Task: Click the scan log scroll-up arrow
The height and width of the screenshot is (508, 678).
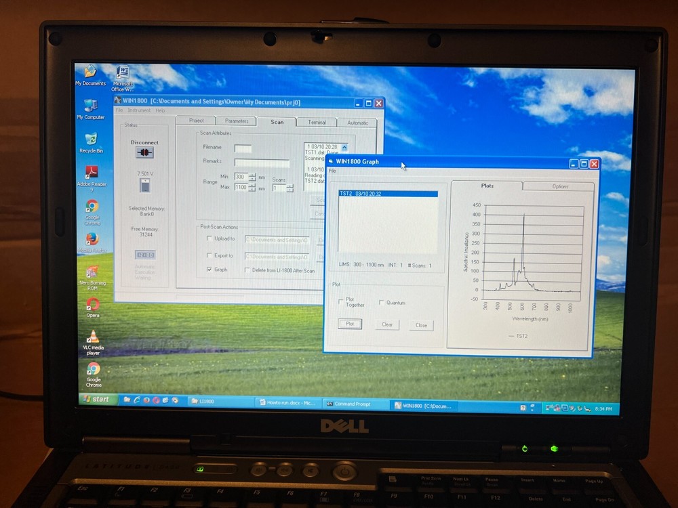Action: [x=344, y=146]
